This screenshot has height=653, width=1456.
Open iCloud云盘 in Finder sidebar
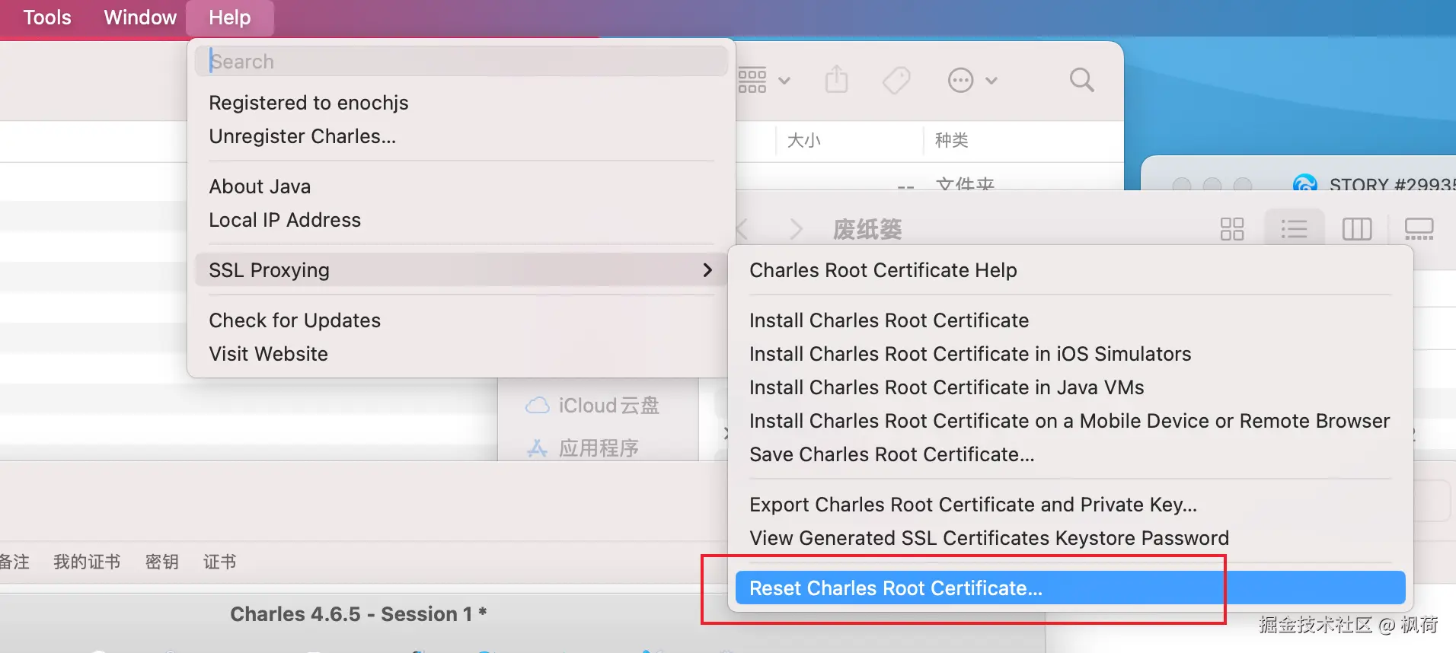pyautogui.click(x=592, y=406)
